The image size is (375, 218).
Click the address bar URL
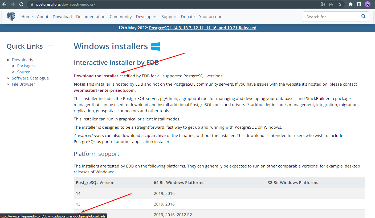66,4
